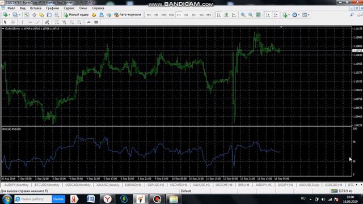363x204 pixels.
Task: Switch to the XAUUSD,Weekly chart tab
Action: [x=108, y=185]
